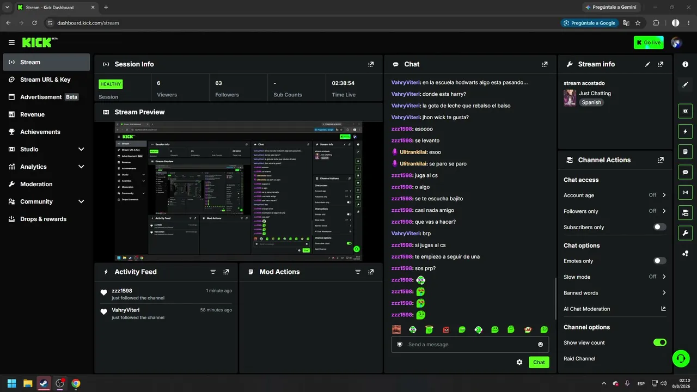Open the browser tab list dropdown
Viewport: 697px width, 392px height.
pos(7,7)
